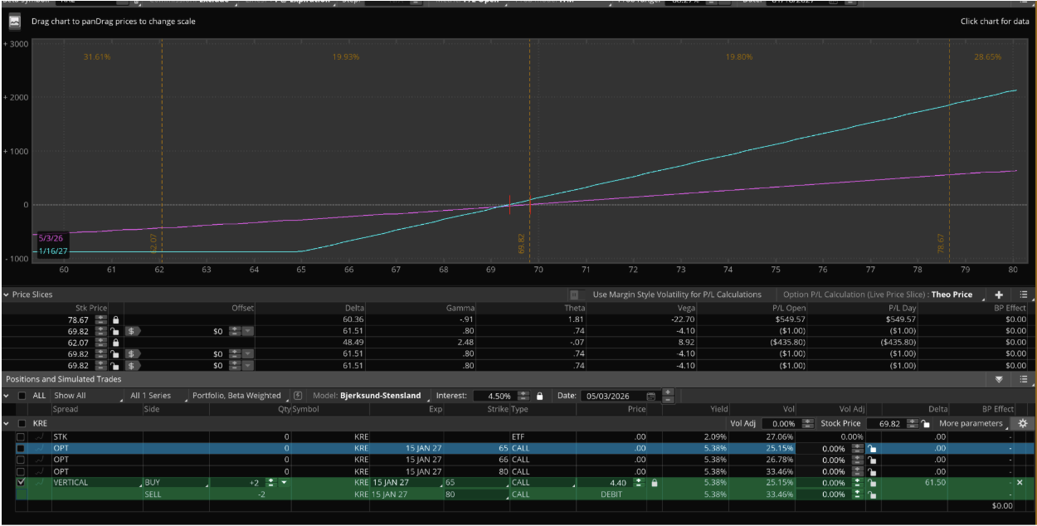This screenshot has width=1037, height=526.
Task: Open the 15 JAN 27 expiration dropdown on BUY row
Action: click(x=407, y=482)
